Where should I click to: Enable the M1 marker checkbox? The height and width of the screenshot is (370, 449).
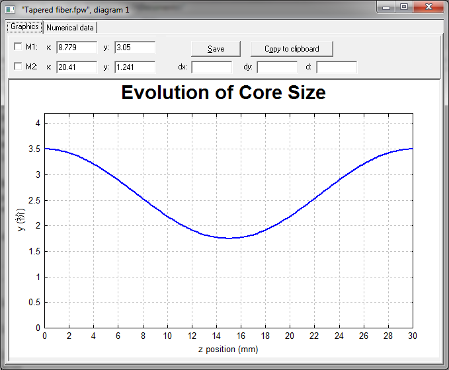pyautogui.click(x=18, y=46)
